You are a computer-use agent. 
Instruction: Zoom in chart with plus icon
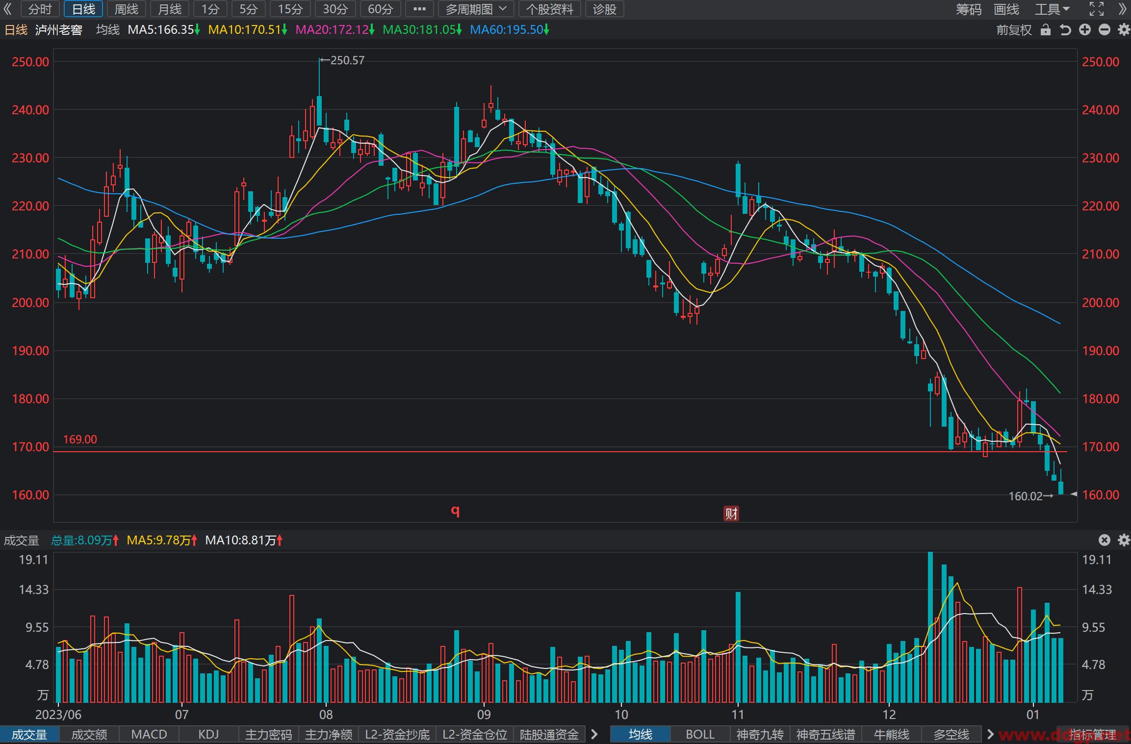click(1084, 30)
